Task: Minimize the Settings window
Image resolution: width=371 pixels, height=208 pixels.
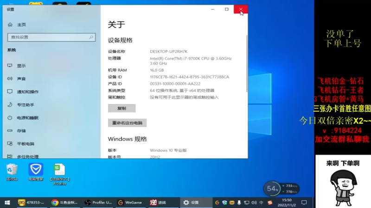Action: pos(212,9)
